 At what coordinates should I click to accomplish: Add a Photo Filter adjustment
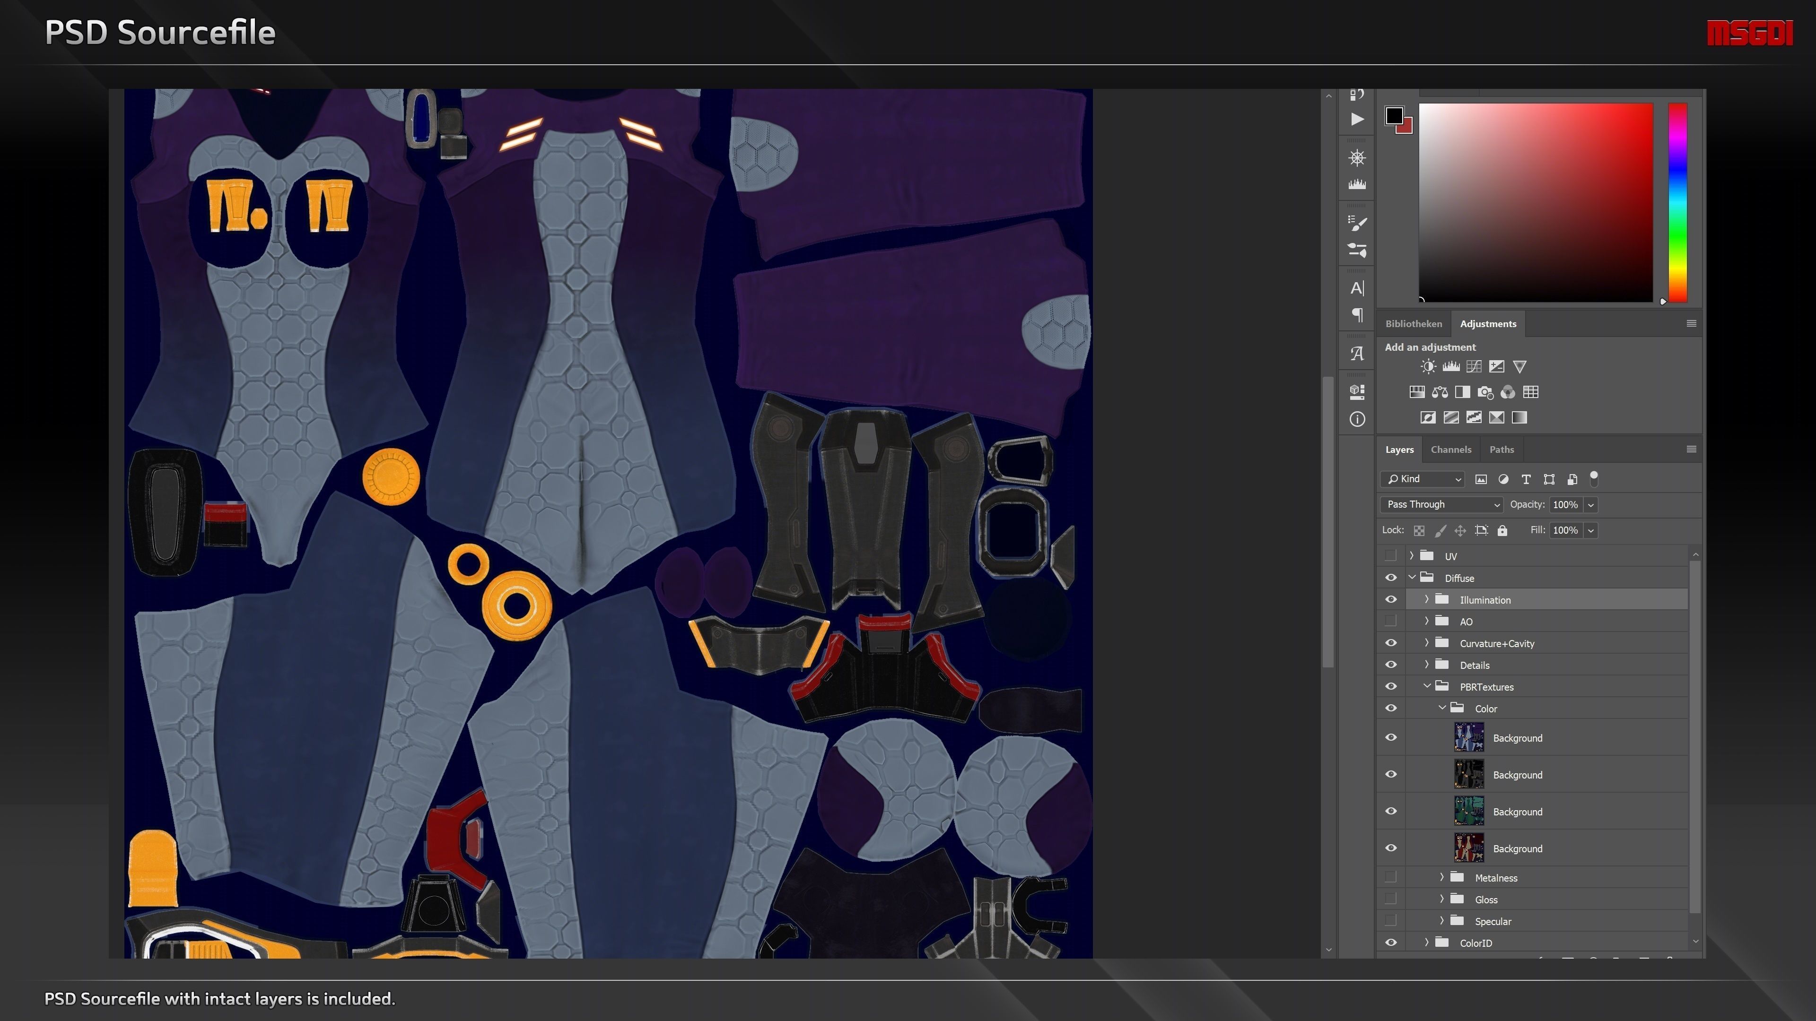coord(1484,392)
